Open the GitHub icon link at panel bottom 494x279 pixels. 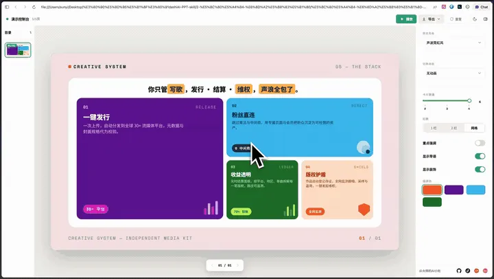459,271
